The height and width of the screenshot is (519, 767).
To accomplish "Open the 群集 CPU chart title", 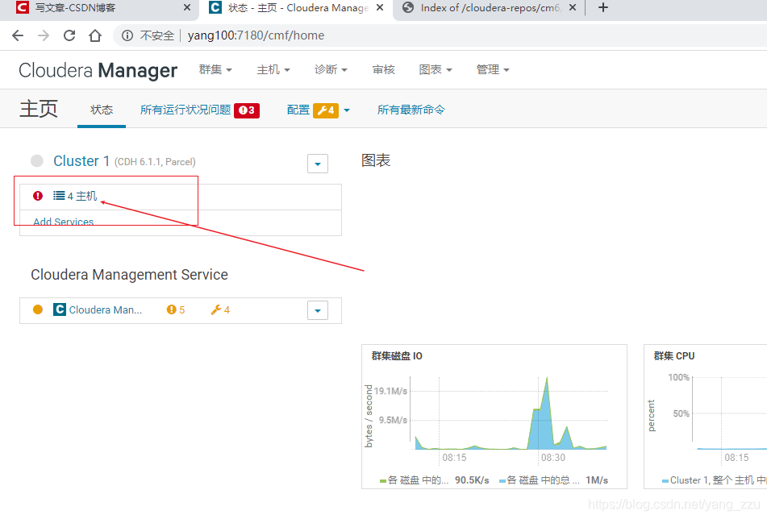I will [674, 355].
